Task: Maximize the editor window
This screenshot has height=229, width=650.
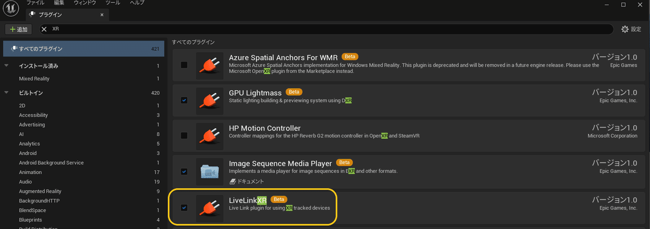Action: 623,4
